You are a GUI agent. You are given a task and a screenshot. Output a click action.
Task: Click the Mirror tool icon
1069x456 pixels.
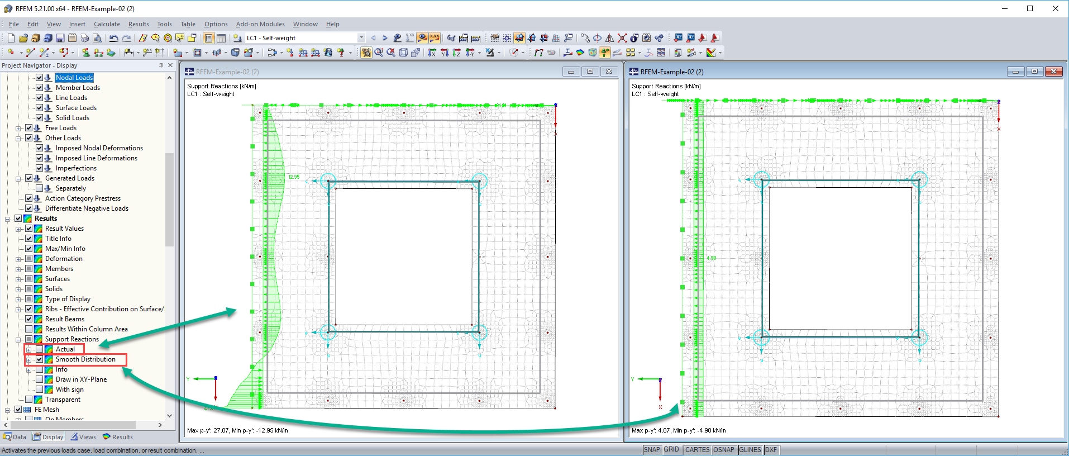pyautogui.click(x=609, y=38)
